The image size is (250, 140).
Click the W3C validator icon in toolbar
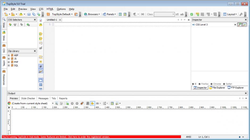point(197,14)
